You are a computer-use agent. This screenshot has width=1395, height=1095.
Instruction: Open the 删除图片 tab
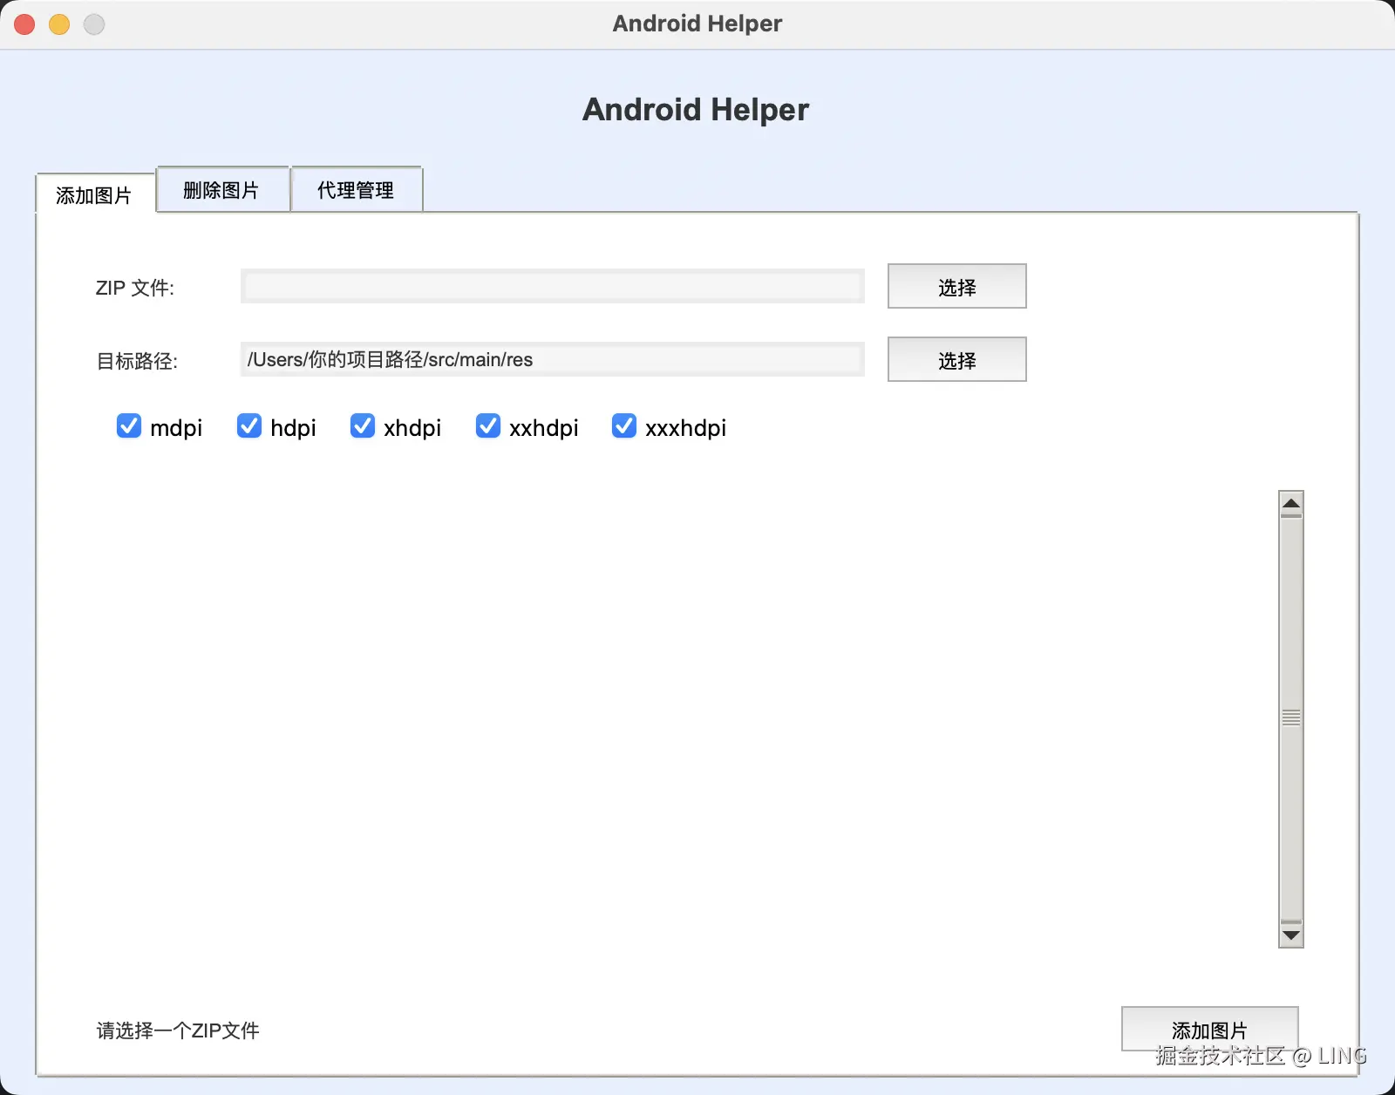(221, 190)
